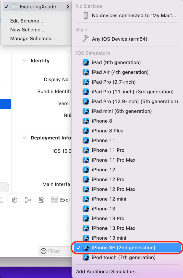Click the Filter field in the Xcode window
This screenshot has height=278, width=183.
tap(55, 251)
